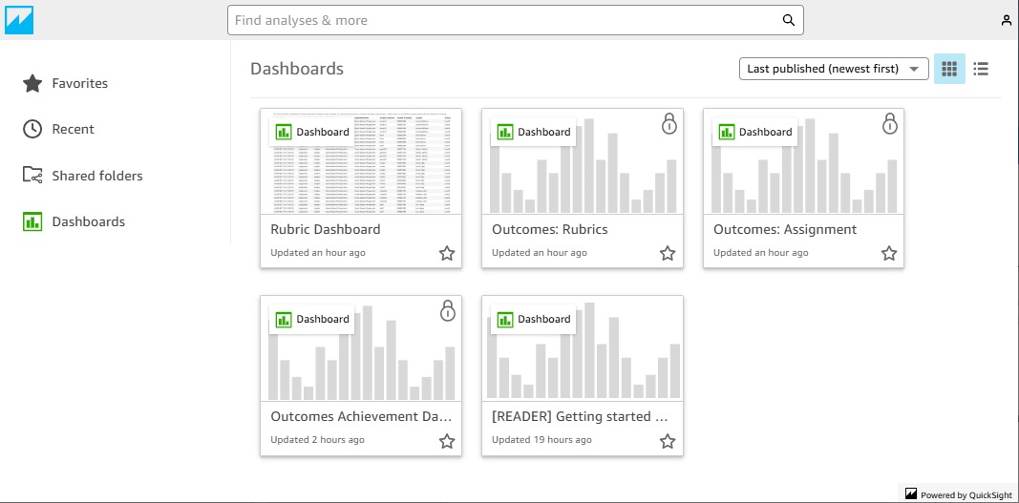Open the Outcomes Achievement dashboard title

coord(360,416)
